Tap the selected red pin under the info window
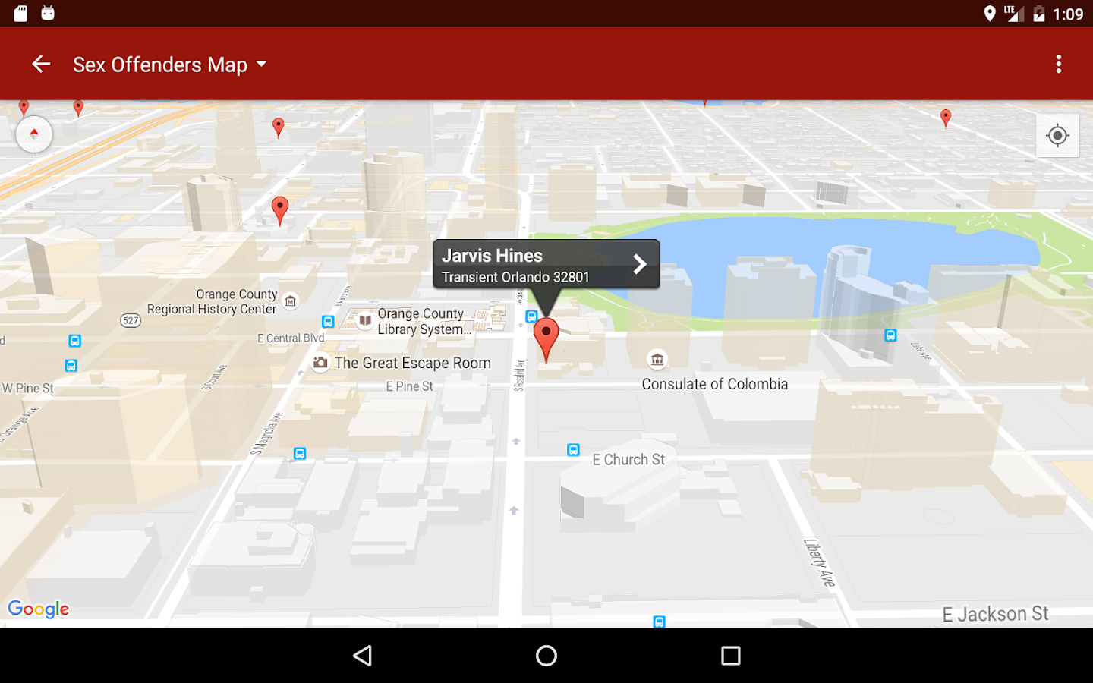The width and height of the screenshot is (1093, 683). (546, 339)
